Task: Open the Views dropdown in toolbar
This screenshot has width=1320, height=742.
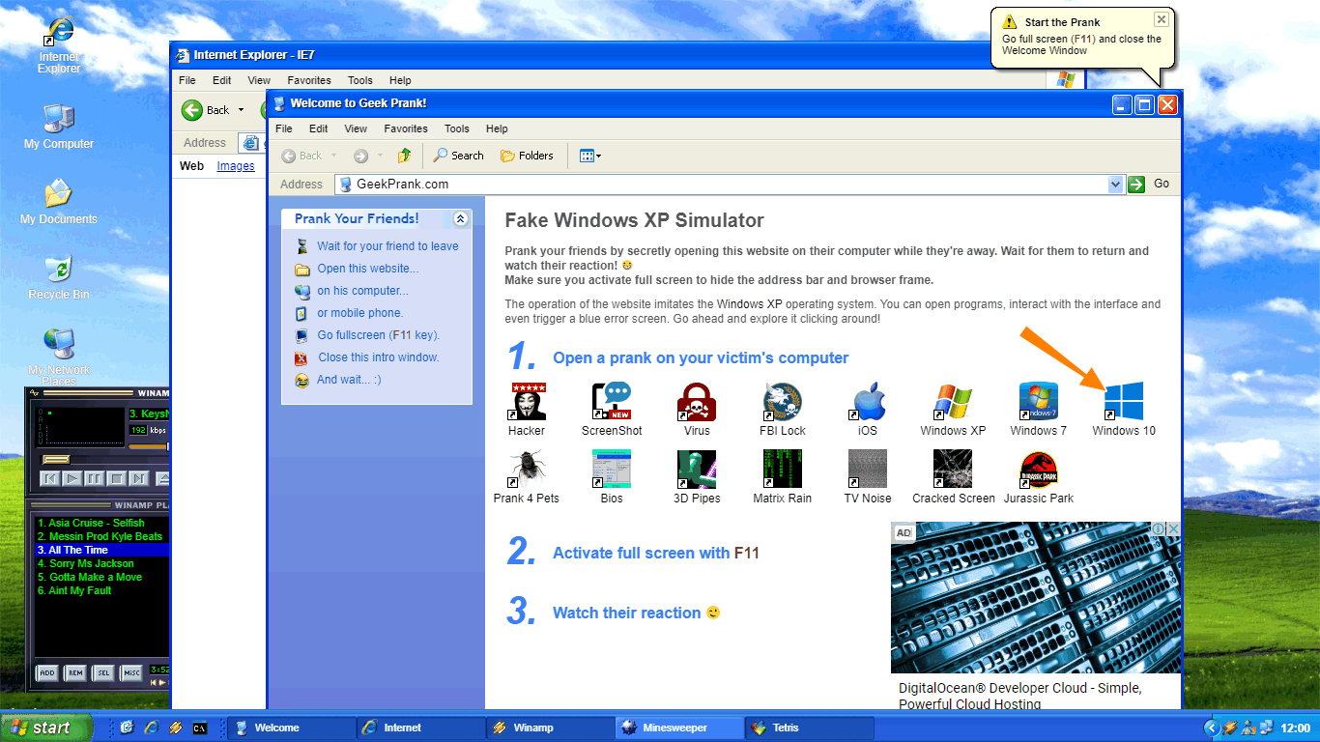Action: click(x=590, y=156)
